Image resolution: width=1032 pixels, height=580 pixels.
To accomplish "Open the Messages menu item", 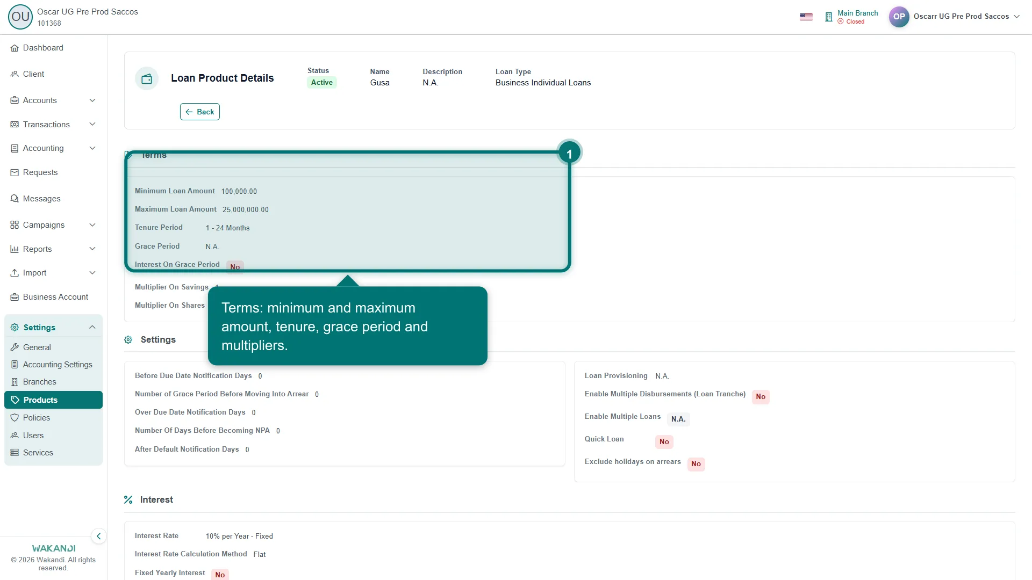I will click(x=53, y=199).
